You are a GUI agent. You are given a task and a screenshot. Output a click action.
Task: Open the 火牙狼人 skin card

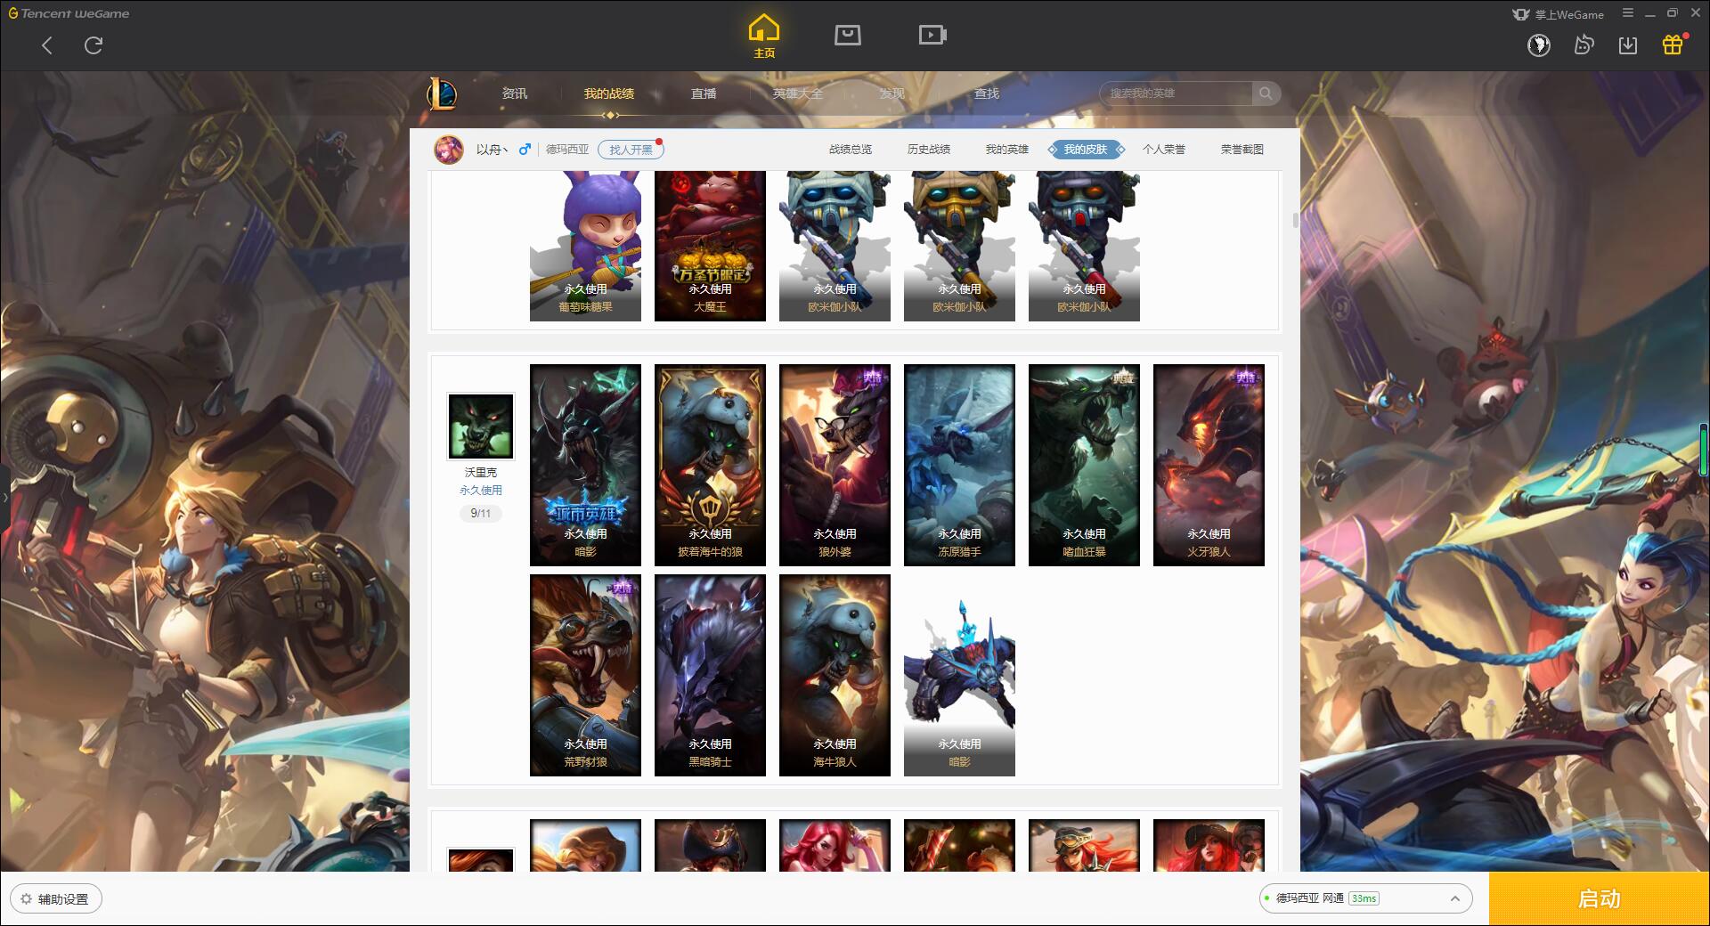pyautogui.click(x=1209, y=465)
